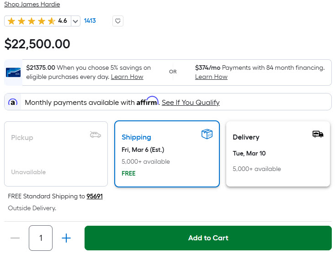
Task: Click See If You Qualify link
Action: coord(191,103)
